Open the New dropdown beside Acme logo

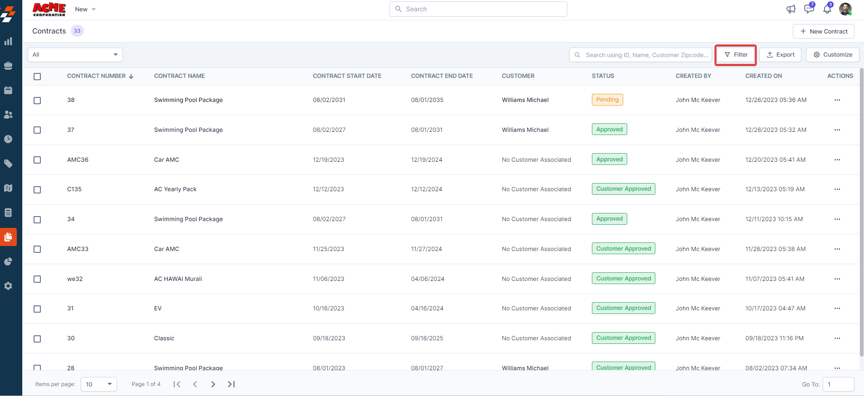coord(85,9)
